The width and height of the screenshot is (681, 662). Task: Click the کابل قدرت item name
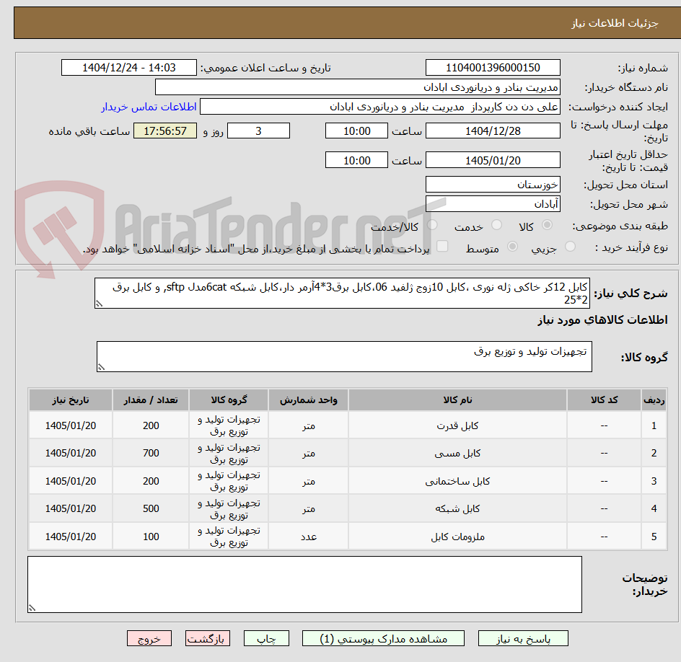[x=457, y=426]
